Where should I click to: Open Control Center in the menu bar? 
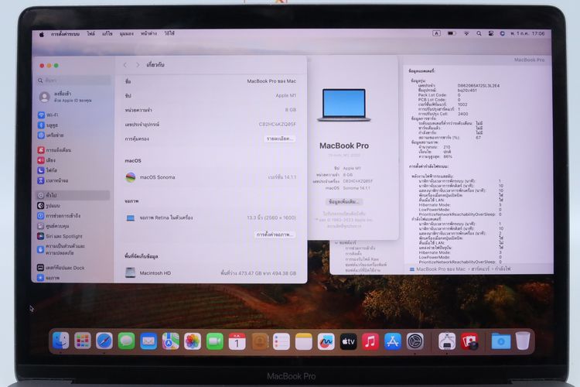[x=491, y=33]
